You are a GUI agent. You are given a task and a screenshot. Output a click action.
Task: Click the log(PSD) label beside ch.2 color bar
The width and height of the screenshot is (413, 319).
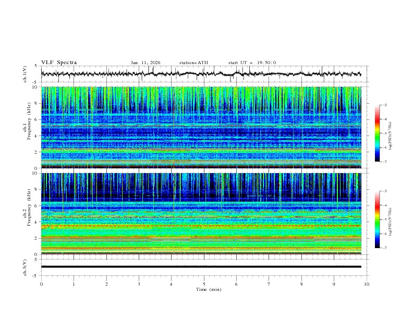(x=391, y=219)
